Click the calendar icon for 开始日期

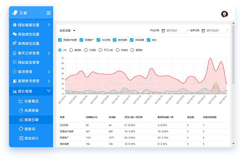pyautogui.click(x=163, y=30)
